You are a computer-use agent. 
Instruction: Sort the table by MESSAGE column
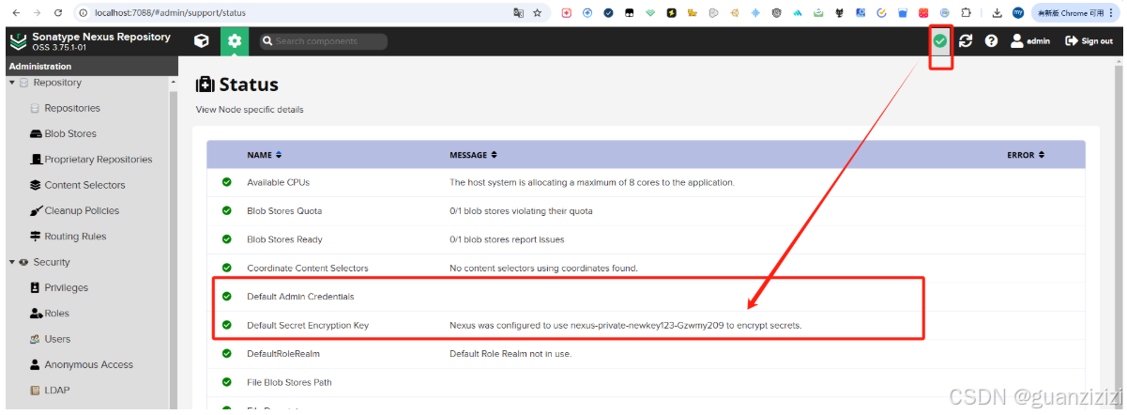pyautogui.click(x=473, y=155)
